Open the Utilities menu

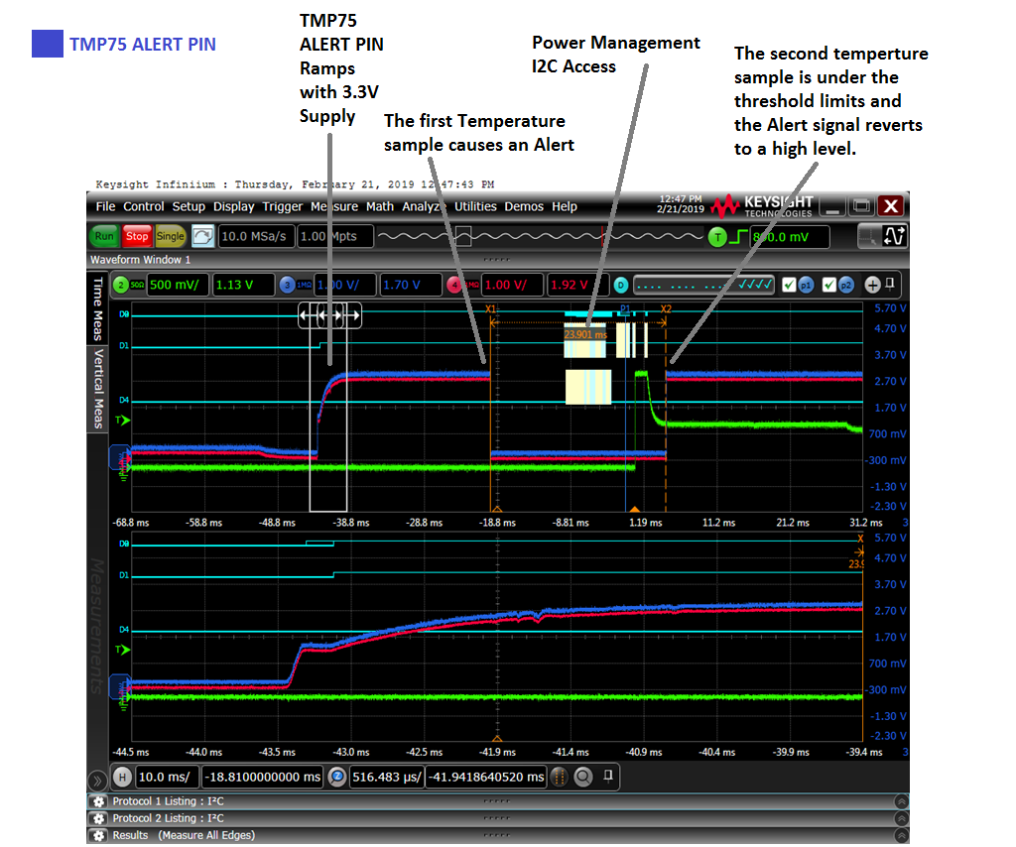click(x=475, y=206)
